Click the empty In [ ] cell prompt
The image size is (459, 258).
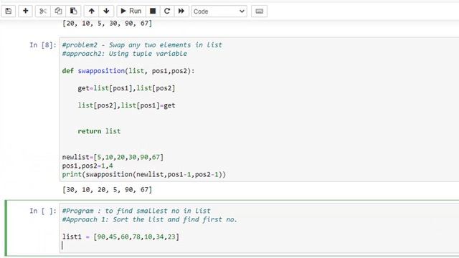click(43, 211)
